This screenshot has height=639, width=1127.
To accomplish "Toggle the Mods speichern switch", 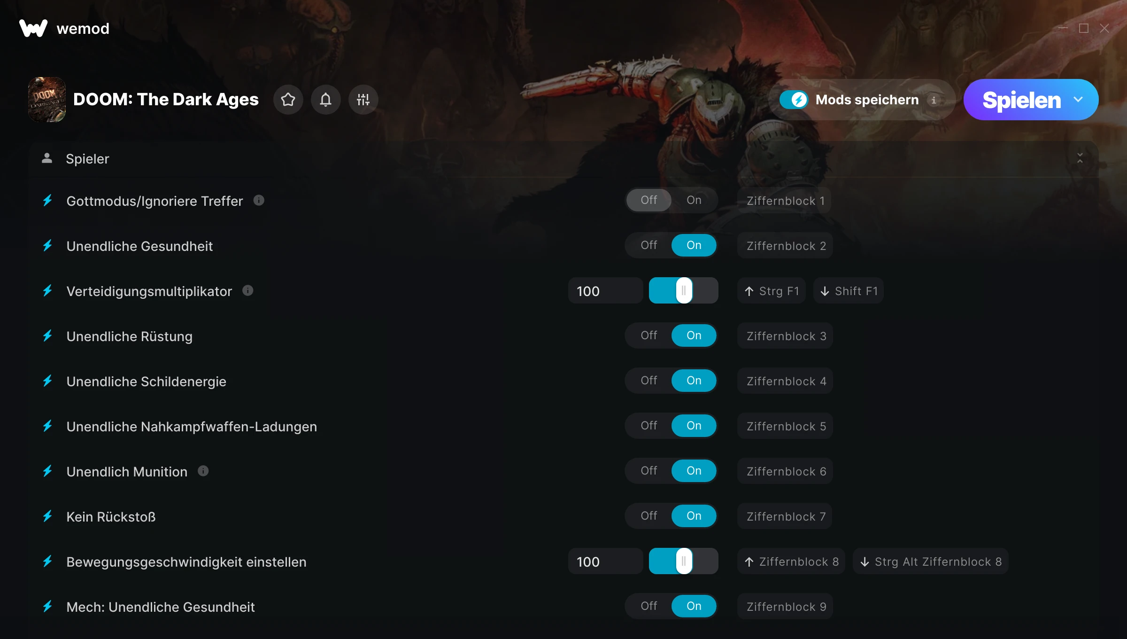I will click(794, 100).
